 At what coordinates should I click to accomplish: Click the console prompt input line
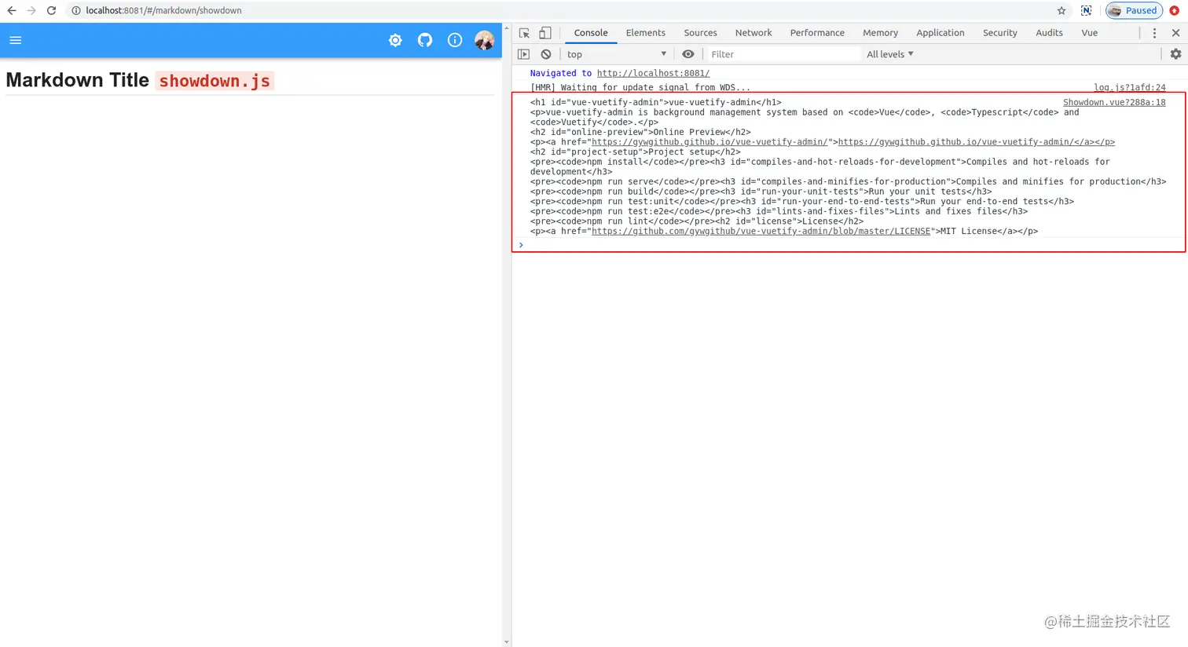(849, 245)
